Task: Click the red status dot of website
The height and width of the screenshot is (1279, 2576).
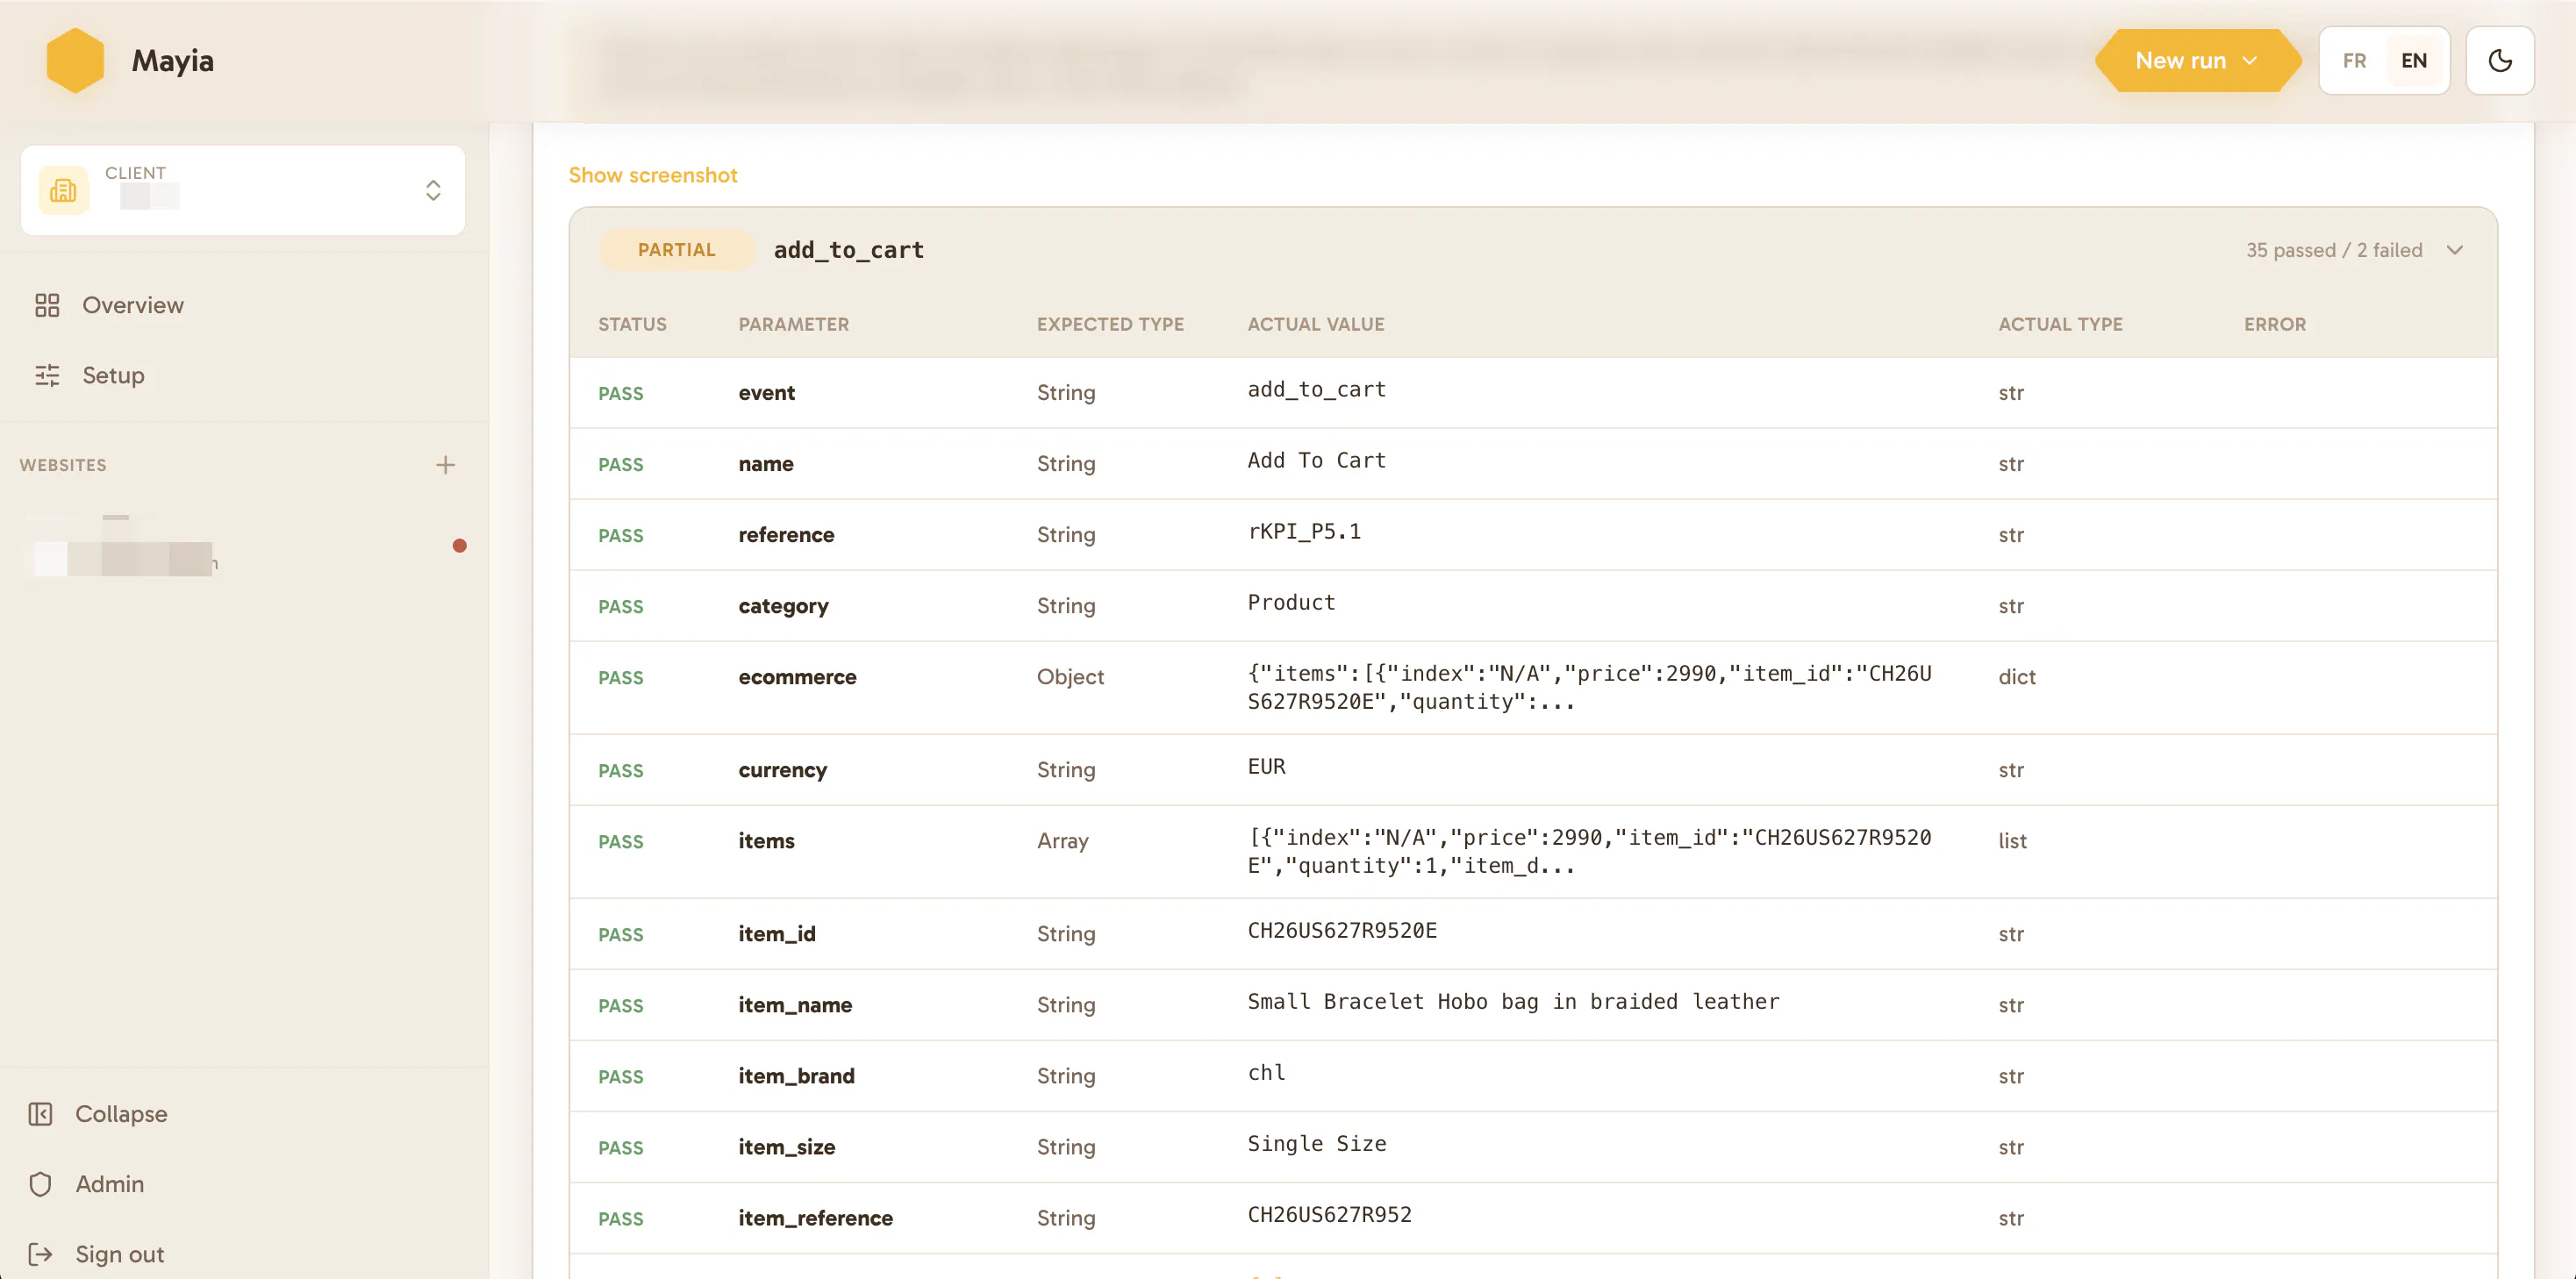Action: tap(459, 545)
